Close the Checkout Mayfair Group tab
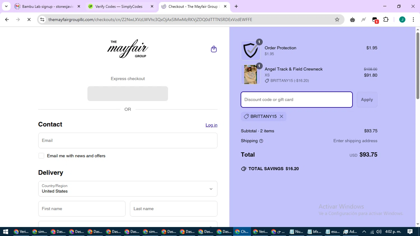Image resolution: width=420 pixels, height=236 pixels. (225, 6)
